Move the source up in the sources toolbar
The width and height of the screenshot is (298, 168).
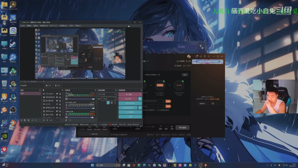click(55, 120)
